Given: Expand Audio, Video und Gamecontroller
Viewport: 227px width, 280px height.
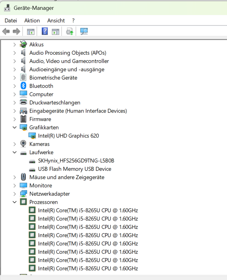Looking at the screenshot, I should click(14, 61).
